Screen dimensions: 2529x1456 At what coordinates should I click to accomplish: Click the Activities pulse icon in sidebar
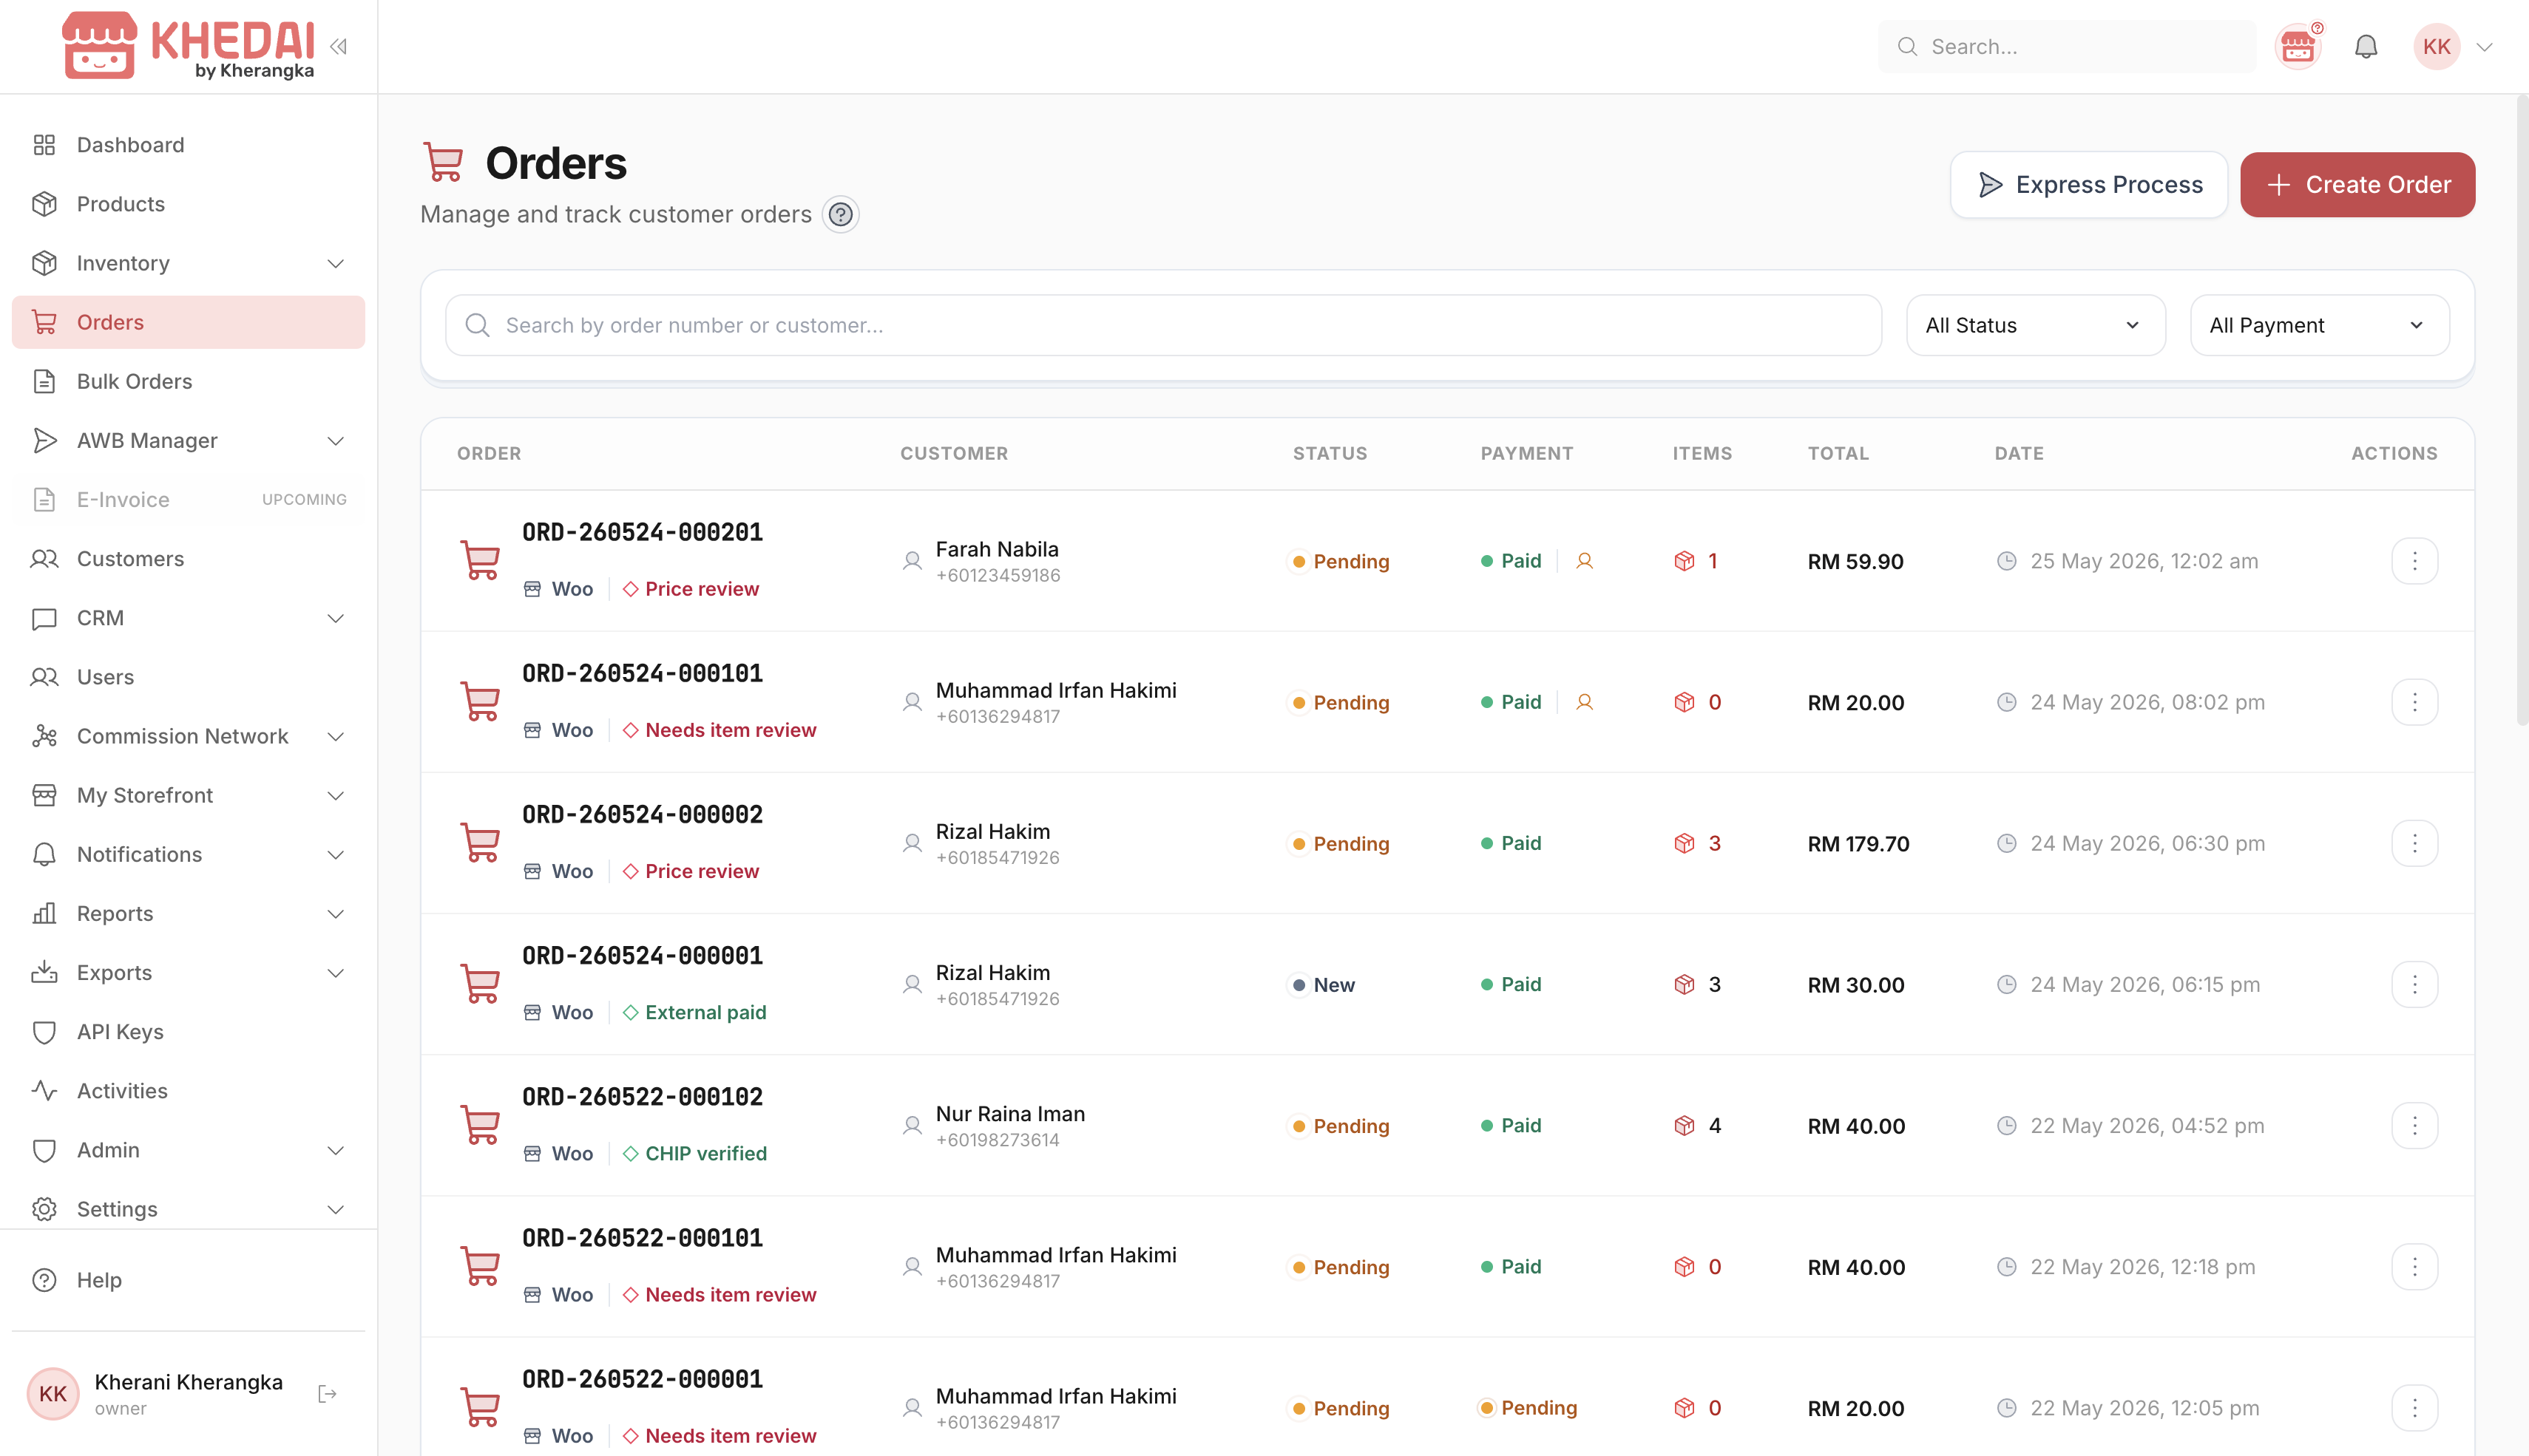coord(44,1091)
